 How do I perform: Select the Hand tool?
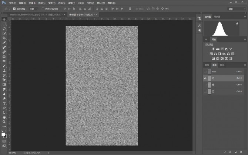[4, 117]
